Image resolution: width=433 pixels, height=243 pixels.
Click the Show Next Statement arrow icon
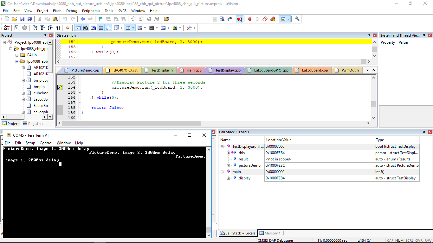coord(68,28)
